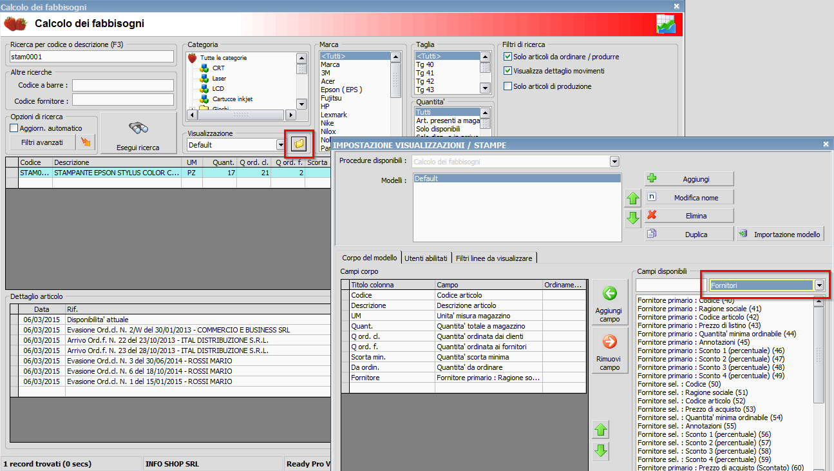This screenshot has width=834, height=471.
Task: Select the STAMPANTE EPSON STYLUS COLOR result row
Action: point(168,173)
